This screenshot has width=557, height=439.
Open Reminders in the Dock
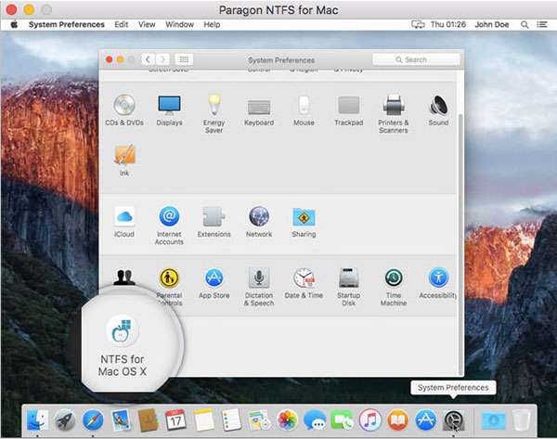(231, 420)
